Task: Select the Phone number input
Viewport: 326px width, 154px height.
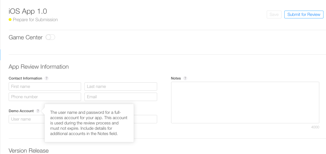Action: (x=45, y=97)
